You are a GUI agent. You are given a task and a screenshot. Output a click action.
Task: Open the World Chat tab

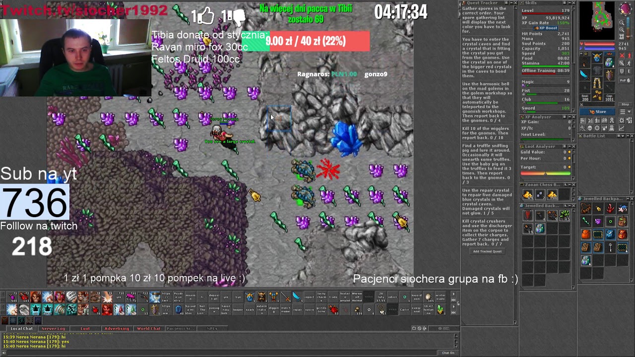click(149, 328)
